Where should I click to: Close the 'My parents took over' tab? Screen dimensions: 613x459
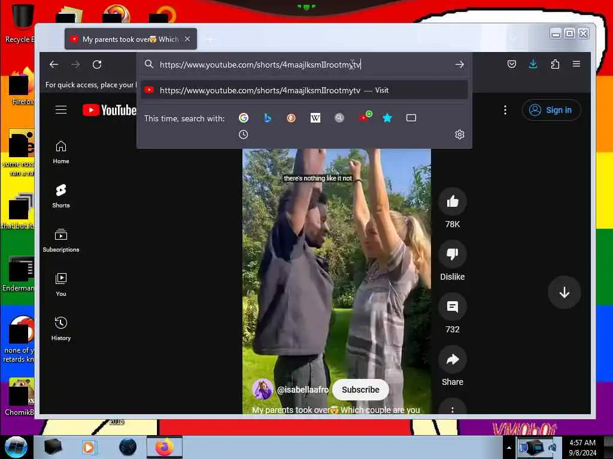click(x=187, y=39)
